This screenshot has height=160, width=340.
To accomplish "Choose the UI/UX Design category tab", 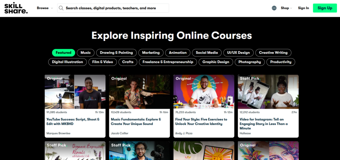I will pos(238,52).
